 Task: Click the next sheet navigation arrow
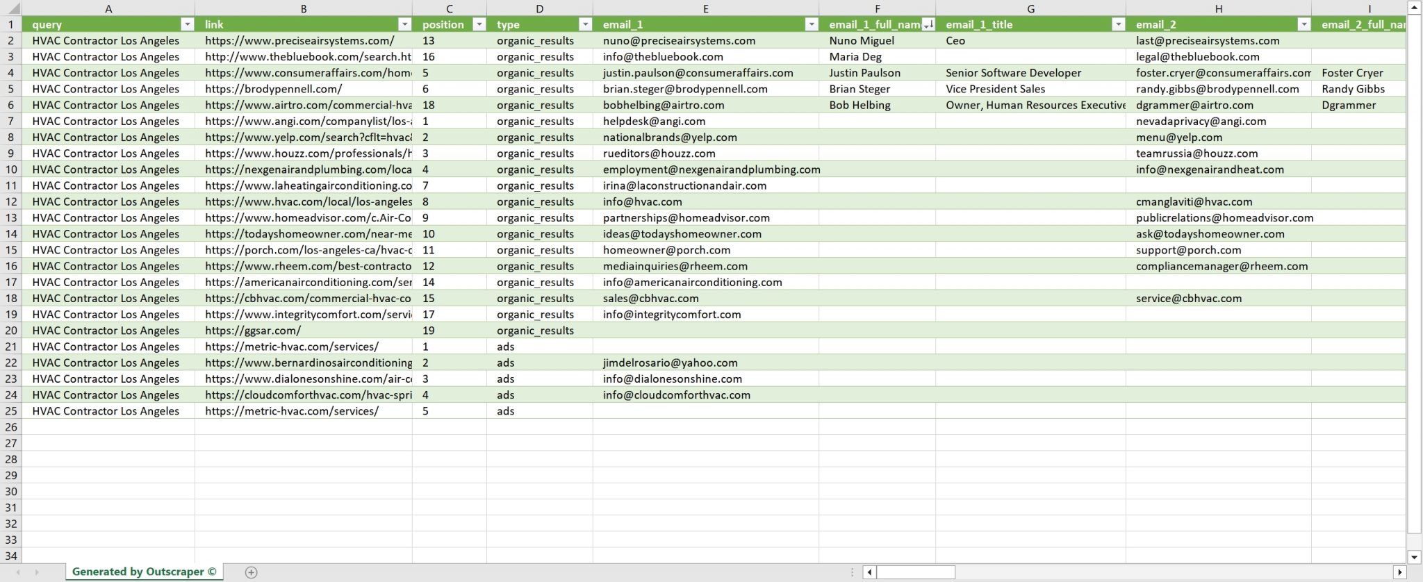(x=37, y=572)
